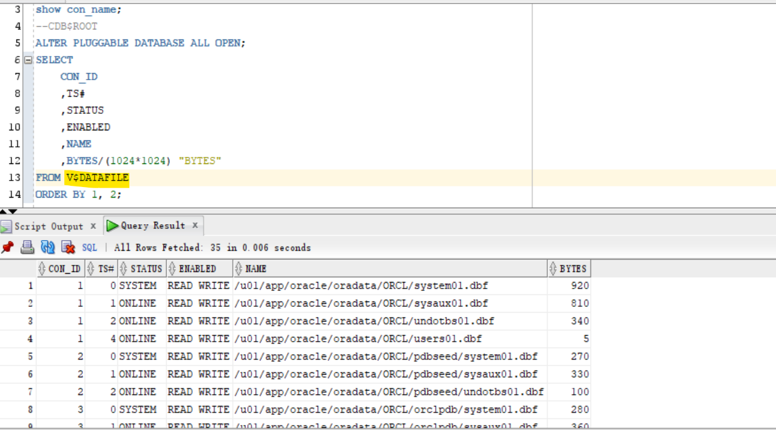Screen dimensions: 776x430
Task: Click the --CDB$ROOT comment line
Action: click(x=66, y=26)
